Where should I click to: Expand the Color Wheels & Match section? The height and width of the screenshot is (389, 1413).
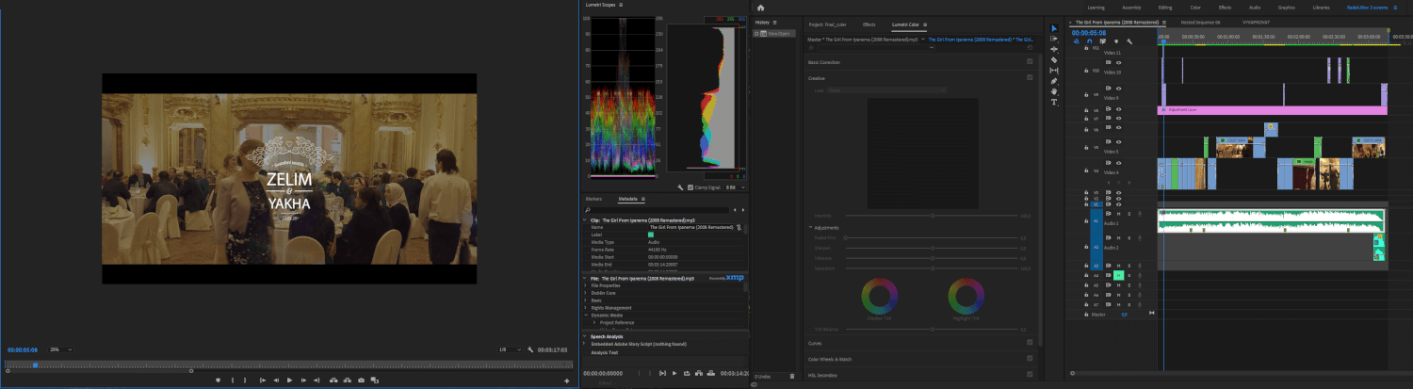pyautogui.click(x=828, y=359)
